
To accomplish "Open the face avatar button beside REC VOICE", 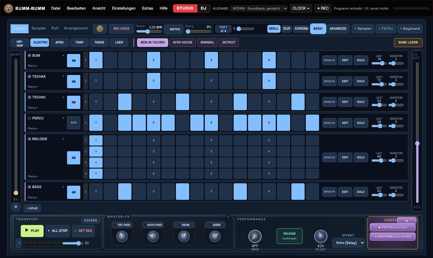I will click(100, 29).
